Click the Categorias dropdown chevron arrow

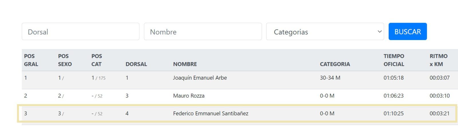380,31
